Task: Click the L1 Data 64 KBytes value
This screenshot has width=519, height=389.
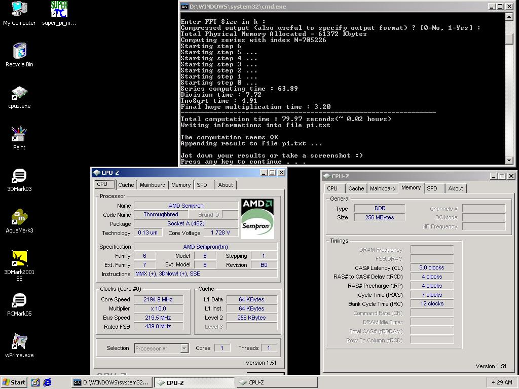Action: click(251, 299)
